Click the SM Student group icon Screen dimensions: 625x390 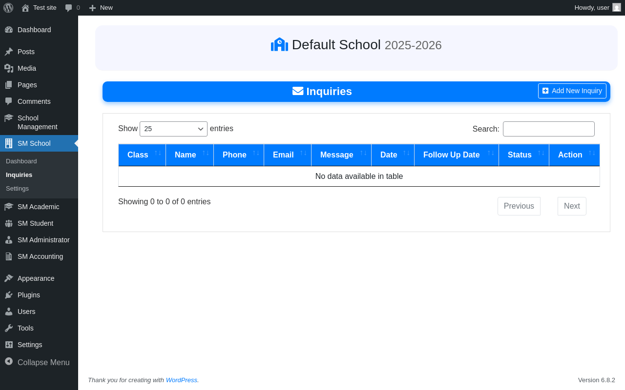tap(9, 223)
